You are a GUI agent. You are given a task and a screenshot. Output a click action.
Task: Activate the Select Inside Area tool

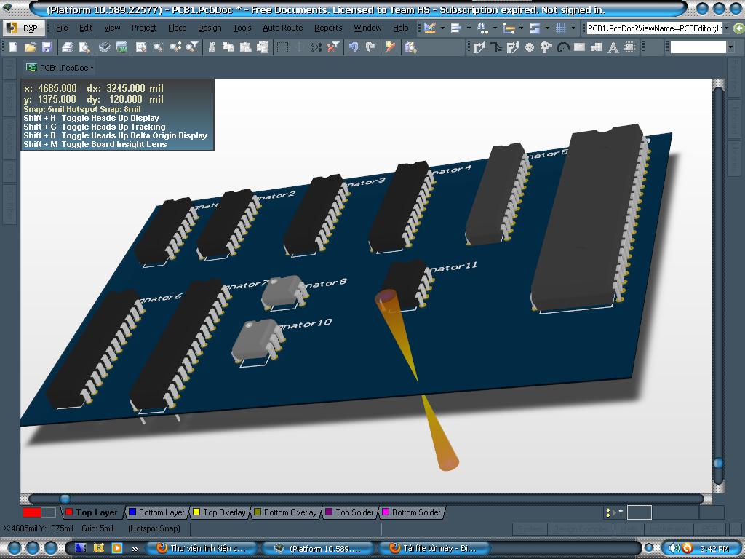[x=282, y=47]
